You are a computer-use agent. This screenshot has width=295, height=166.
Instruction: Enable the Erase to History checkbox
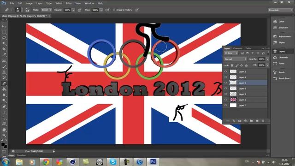[x=114, y=10]
